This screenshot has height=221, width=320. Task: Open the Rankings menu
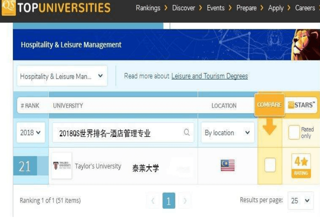[148, 8]
